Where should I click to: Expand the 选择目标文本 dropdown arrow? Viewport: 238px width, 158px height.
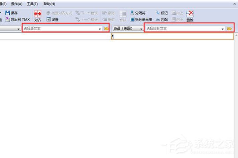point(223,29)
